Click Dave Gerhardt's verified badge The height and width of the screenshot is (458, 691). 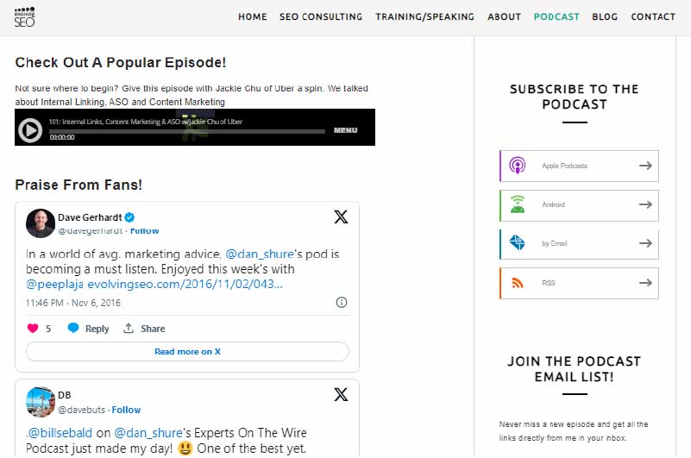[129, 217]
